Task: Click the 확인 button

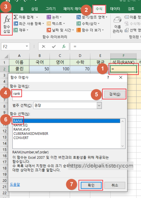Action: pyautogui.click(x=91, y=185)
